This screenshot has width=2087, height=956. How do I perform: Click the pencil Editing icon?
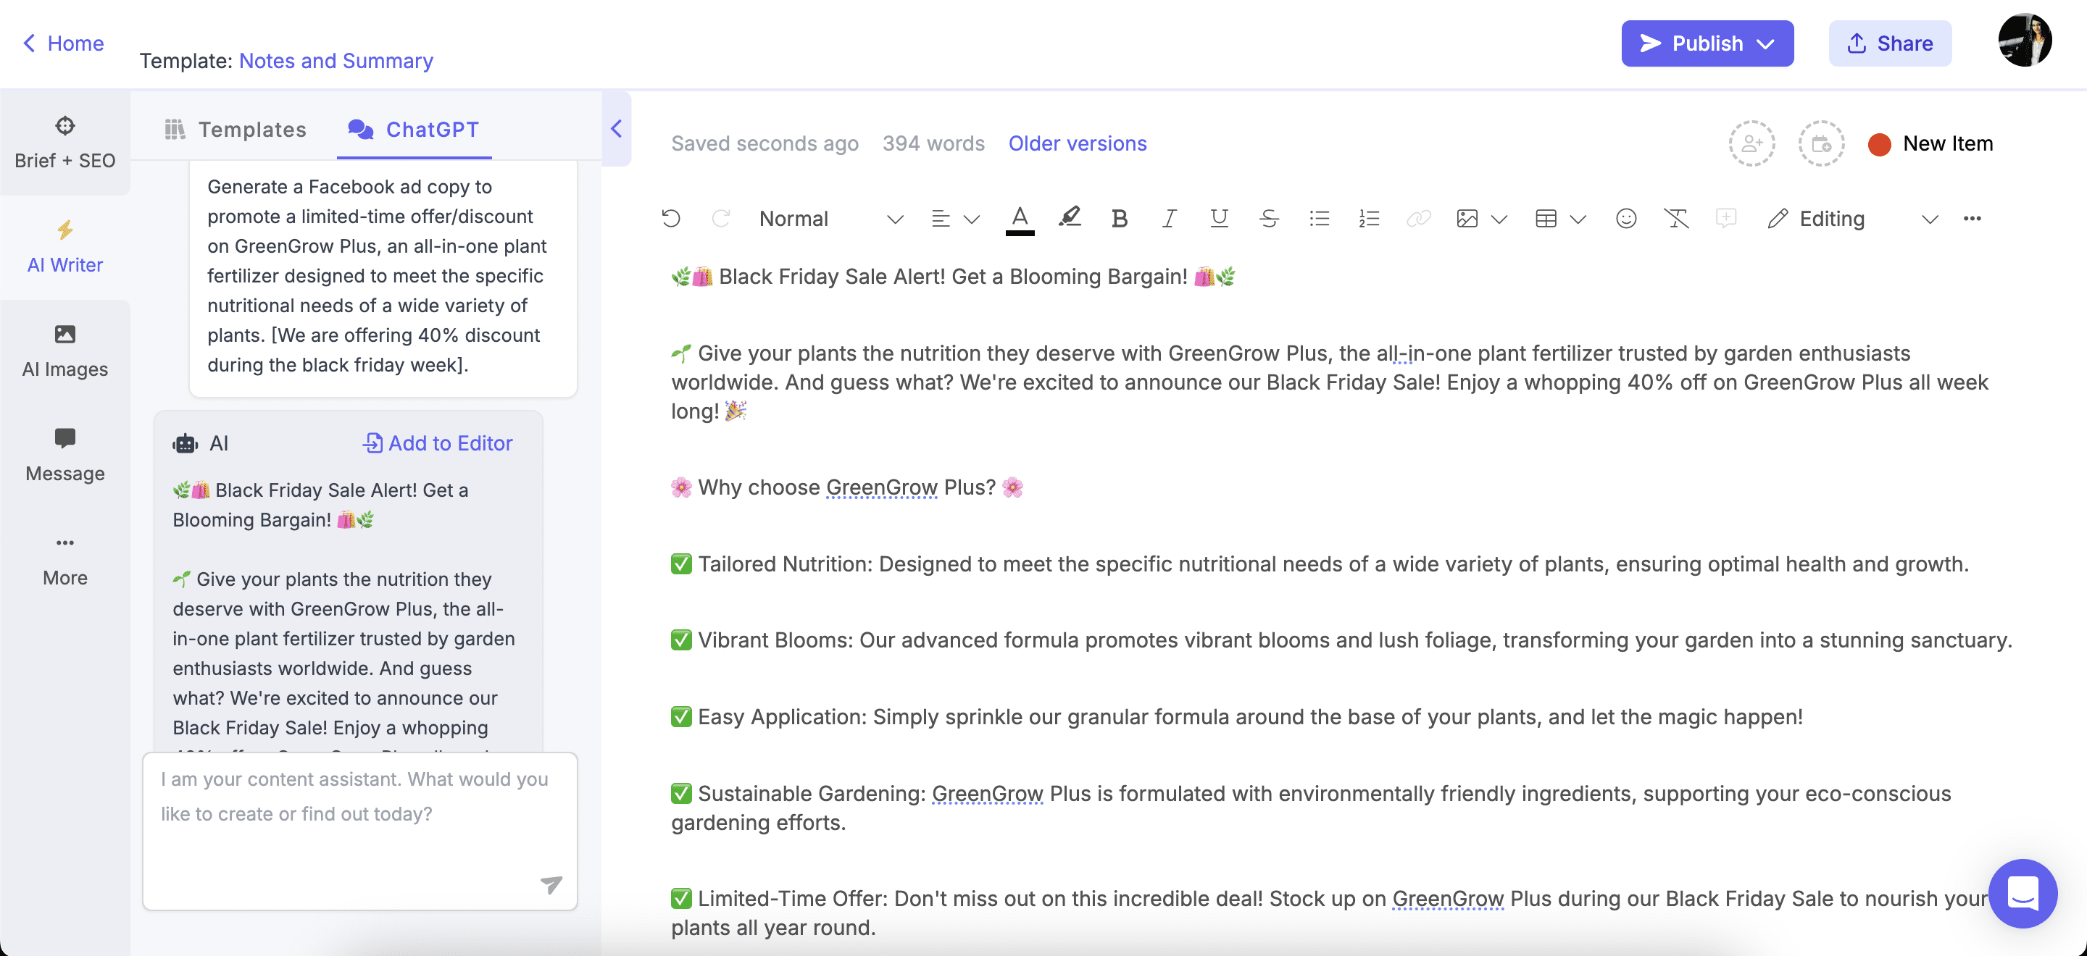pos(1778,219)
